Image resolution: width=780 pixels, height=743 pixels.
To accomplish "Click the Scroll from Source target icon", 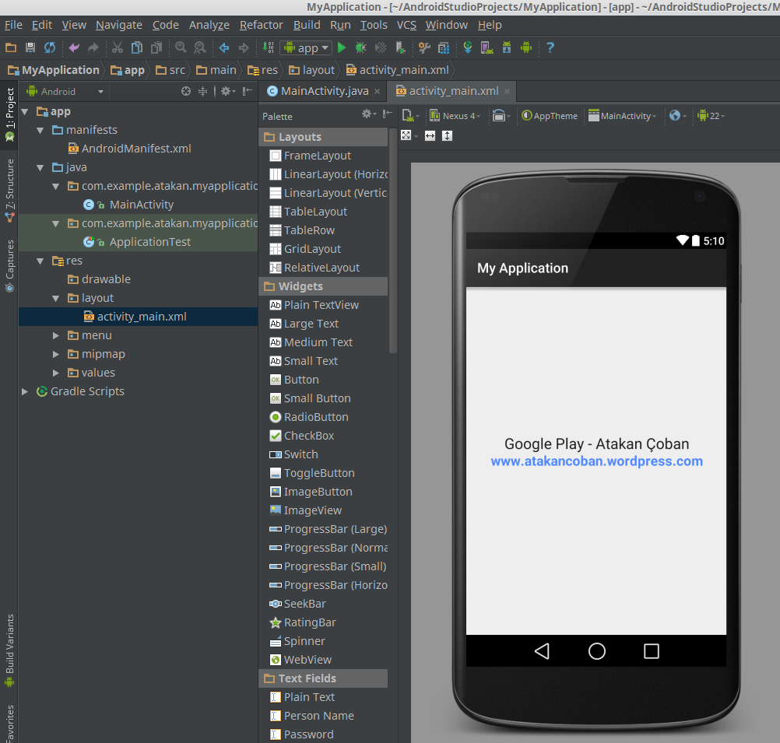I will 186,92.
